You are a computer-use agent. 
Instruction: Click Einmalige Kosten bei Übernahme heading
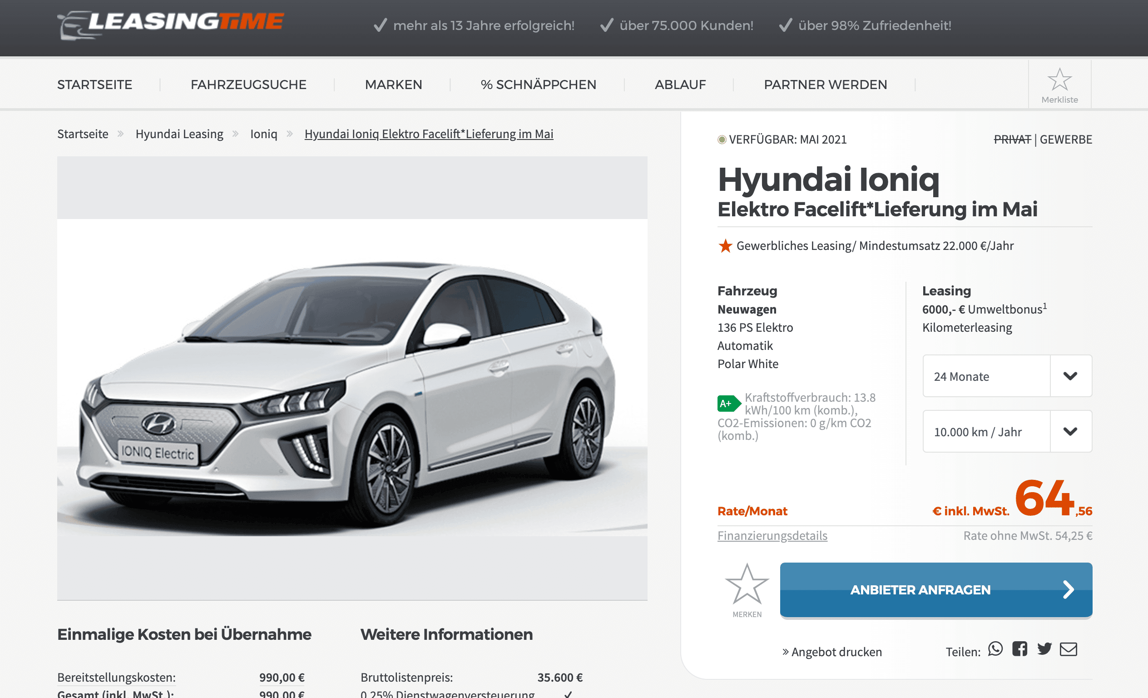(x=184, y=634)
